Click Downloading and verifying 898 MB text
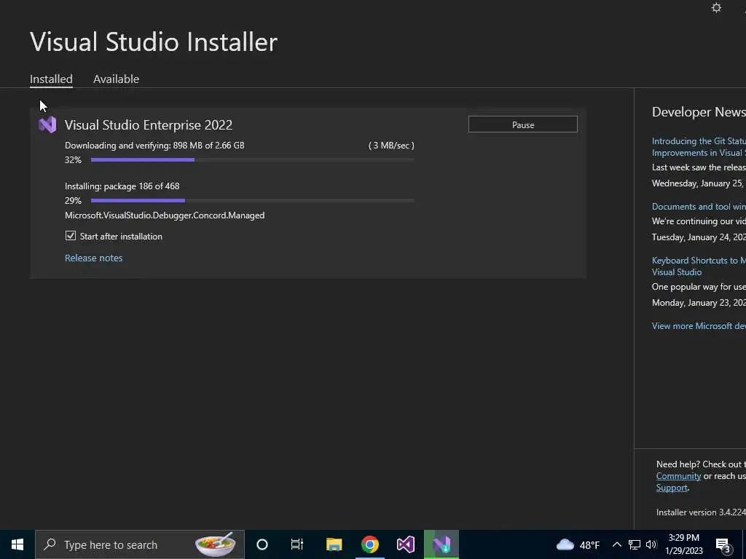The width and height of the screenshot is (746, 559). point(154,146)
